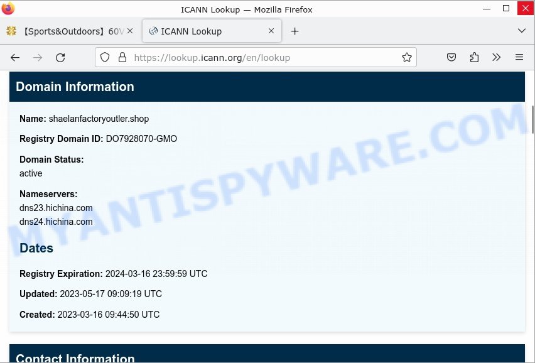Close the Sports&Outdoors tab

coord(129,31)
